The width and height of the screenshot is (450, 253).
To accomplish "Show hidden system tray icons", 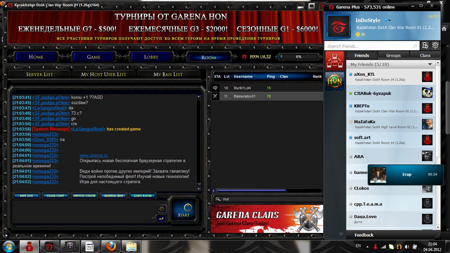I will pos(367,246).
